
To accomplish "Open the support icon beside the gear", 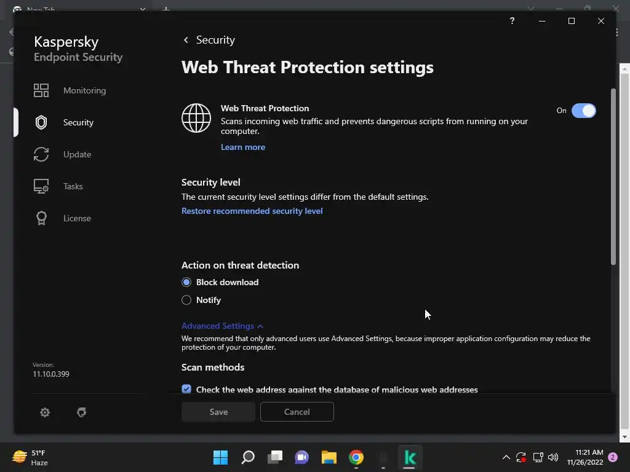I will click(82, 412).
